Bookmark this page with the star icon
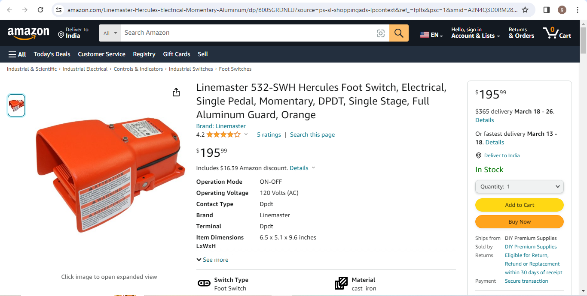 click(525, 10)
